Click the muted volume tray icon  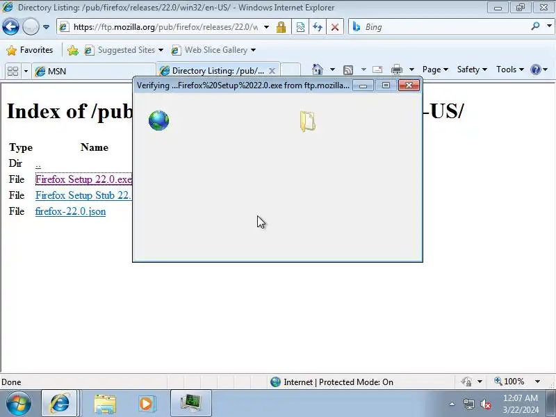(x=485, y=404)
